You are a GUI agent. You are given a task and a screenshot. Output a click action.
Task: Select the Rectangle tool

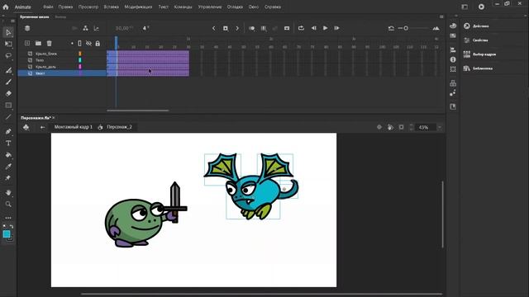pyautogui.click(x=8, y=106)
